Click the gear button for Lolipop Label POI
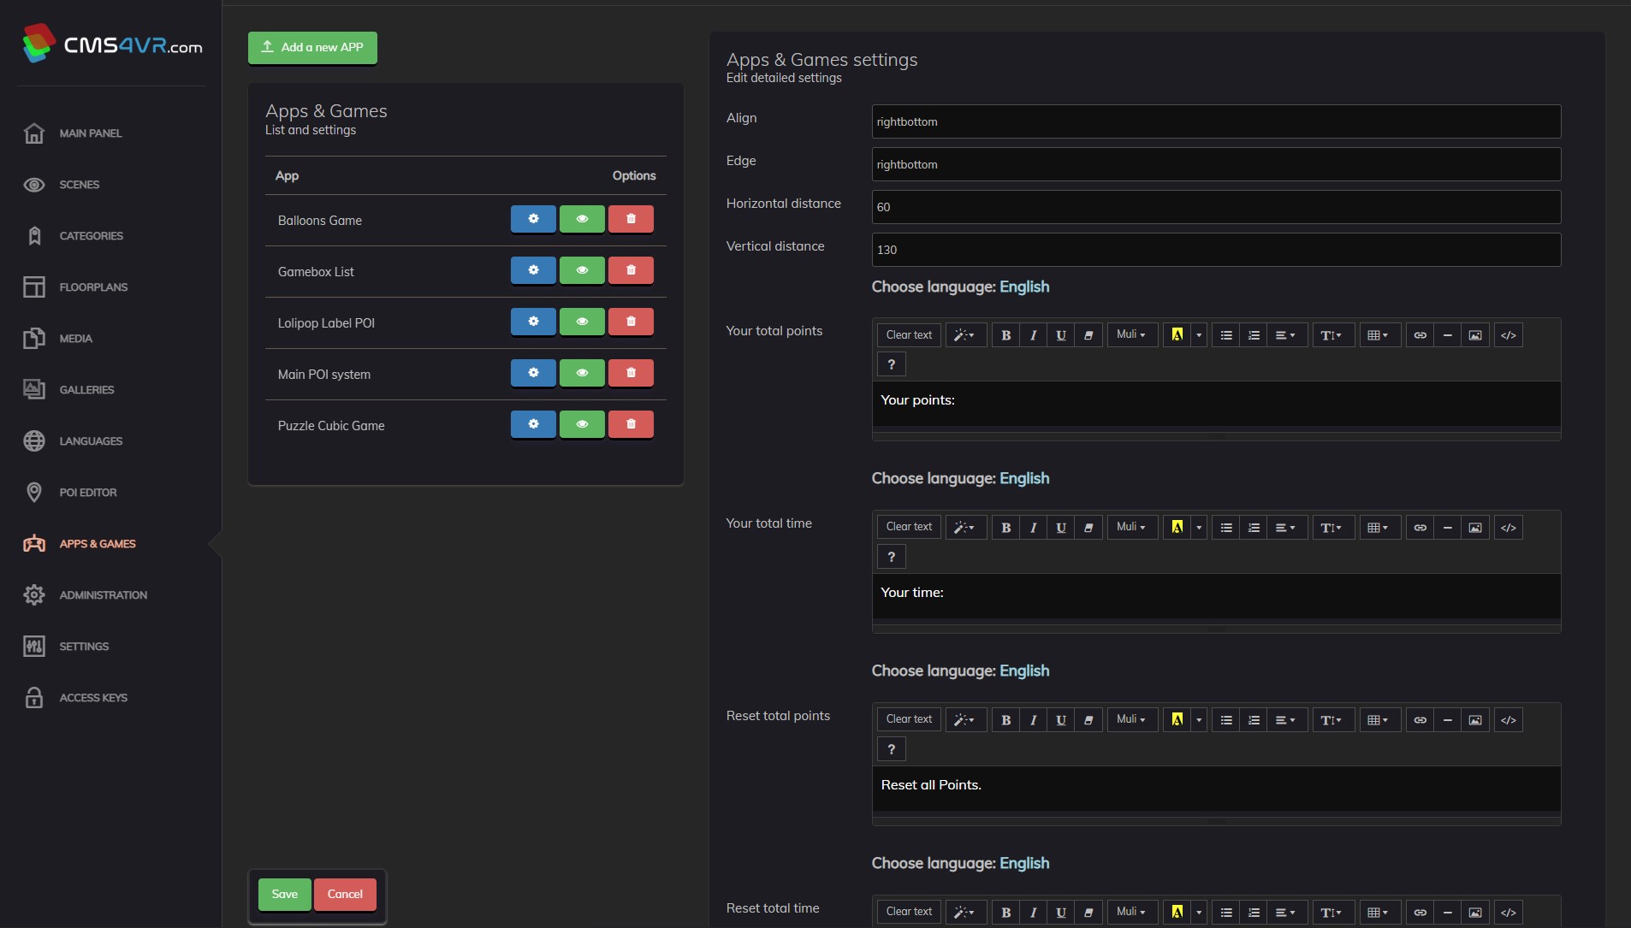Screen dimensions: 1631x928 click(x=533, y=322)
